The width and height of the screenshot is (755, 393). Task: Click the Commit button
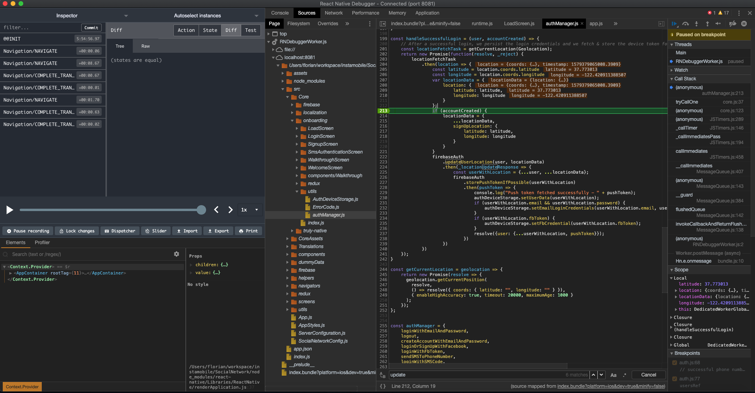tap(91, 27)
